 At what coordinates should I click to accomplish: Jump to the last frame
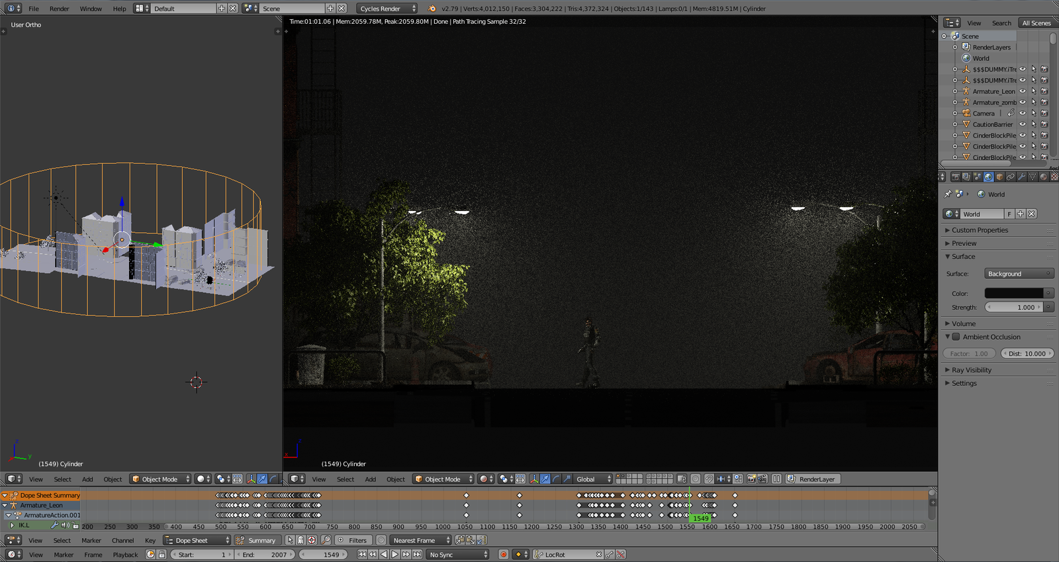(x=417, y=555)
